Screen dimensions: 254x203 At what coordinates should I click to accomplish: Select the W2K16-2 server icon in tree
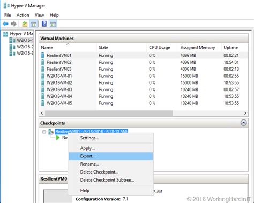(12, 47)
